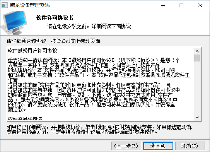Cancel installation with 取消(C) button
Image resolution: width=210 pixels, height=152 pixels.
click(190, 146)
